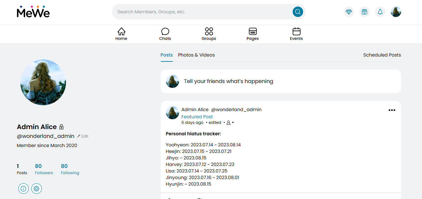Open Scheduled Posts link
Screen dimensions: 422x199
382,55
